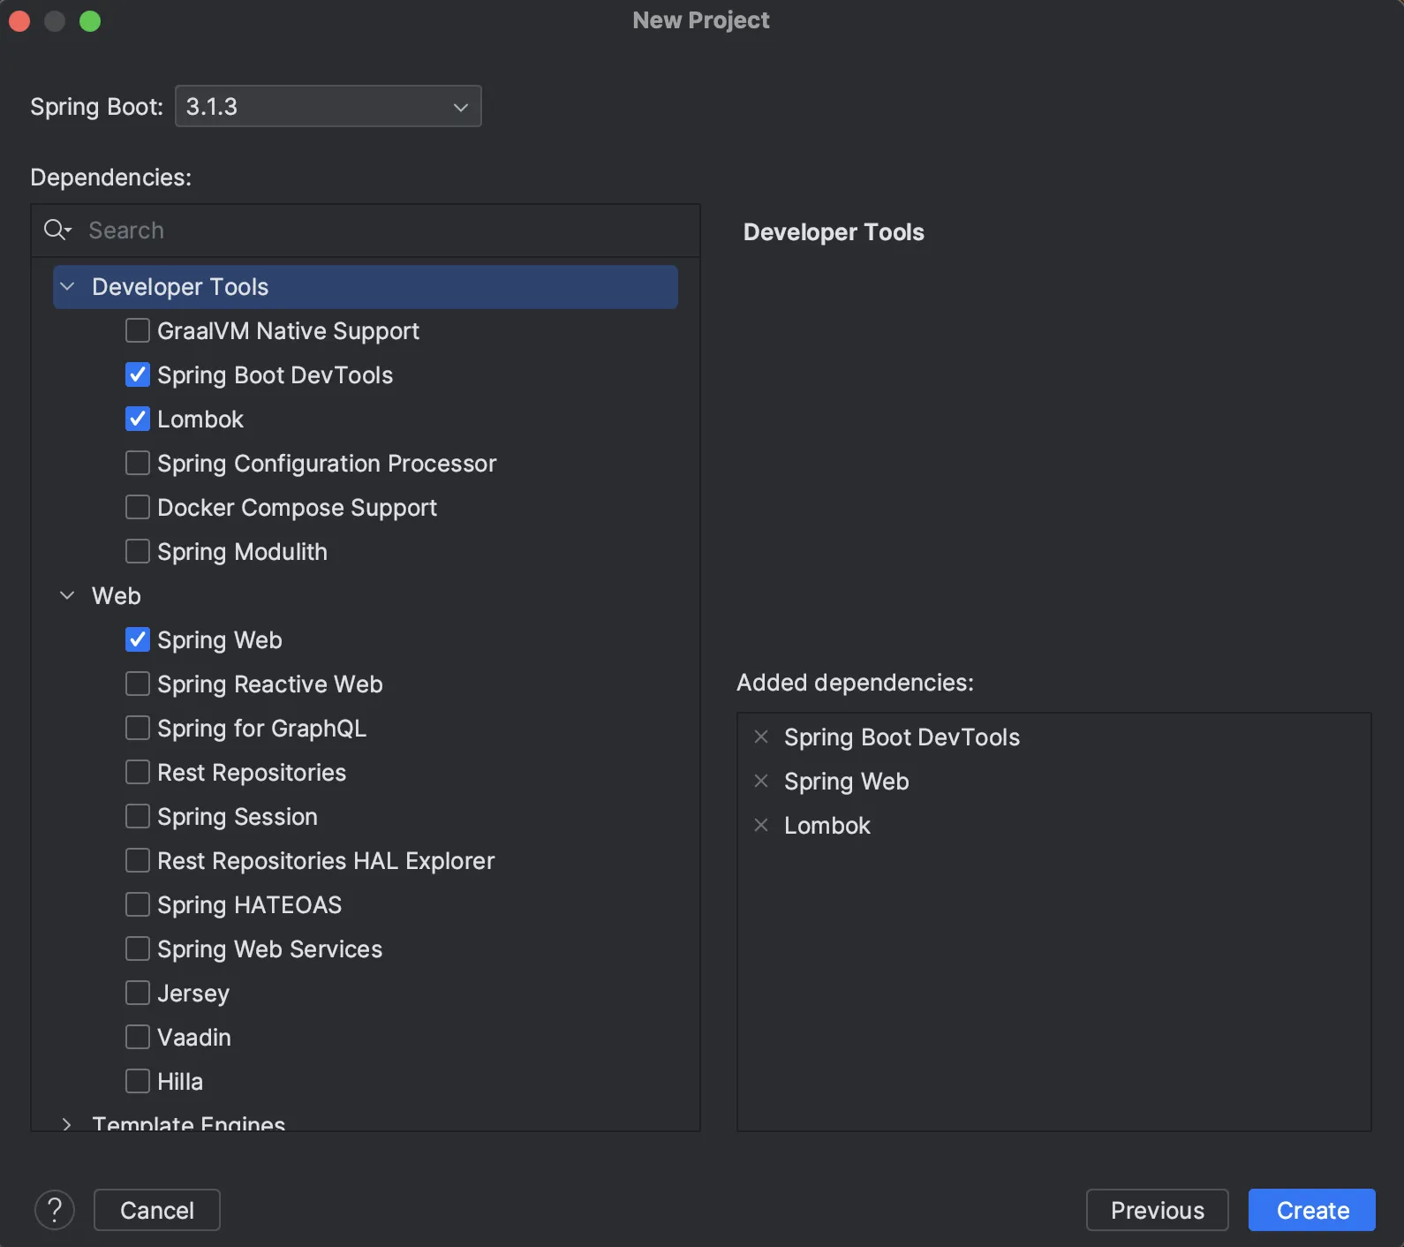This screenshot has width=1404, height=1247.
Task: Check the Rest Repositories checkbox
Action: (138, 772)
